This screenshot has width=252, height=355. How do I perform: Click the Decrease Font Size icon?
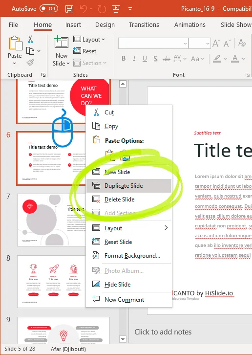227,44
